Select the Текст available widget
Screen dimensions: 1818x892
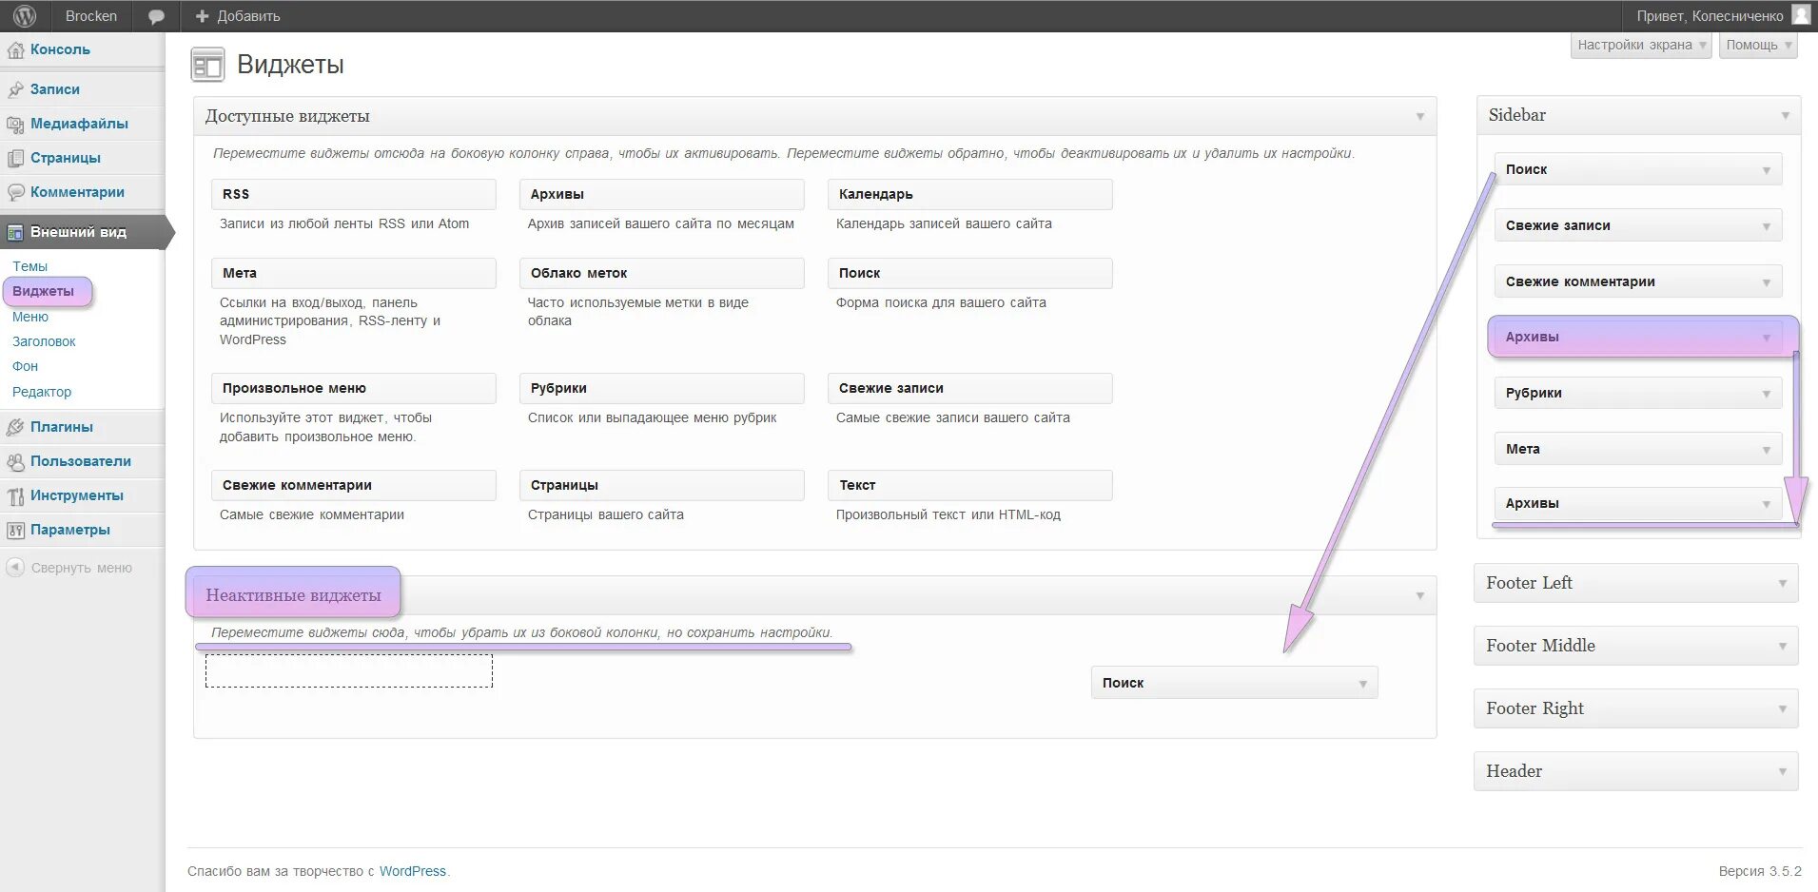click(x=969, y=485)
